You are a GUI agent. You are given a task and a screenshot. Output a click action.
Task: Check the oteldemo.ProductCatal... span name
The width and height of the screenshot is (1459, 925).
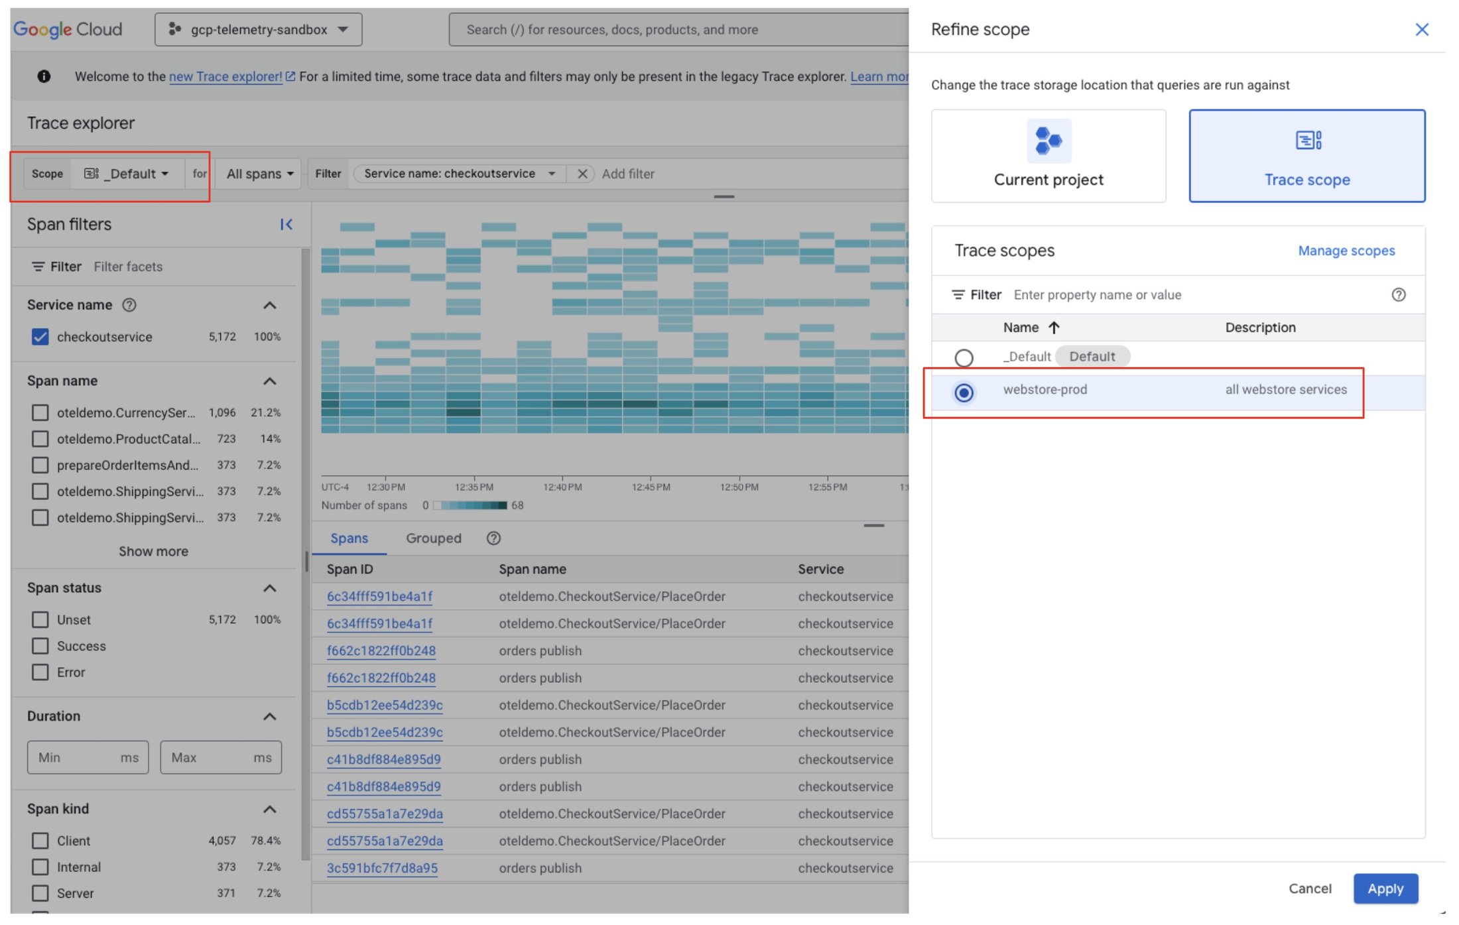(40, 439)
